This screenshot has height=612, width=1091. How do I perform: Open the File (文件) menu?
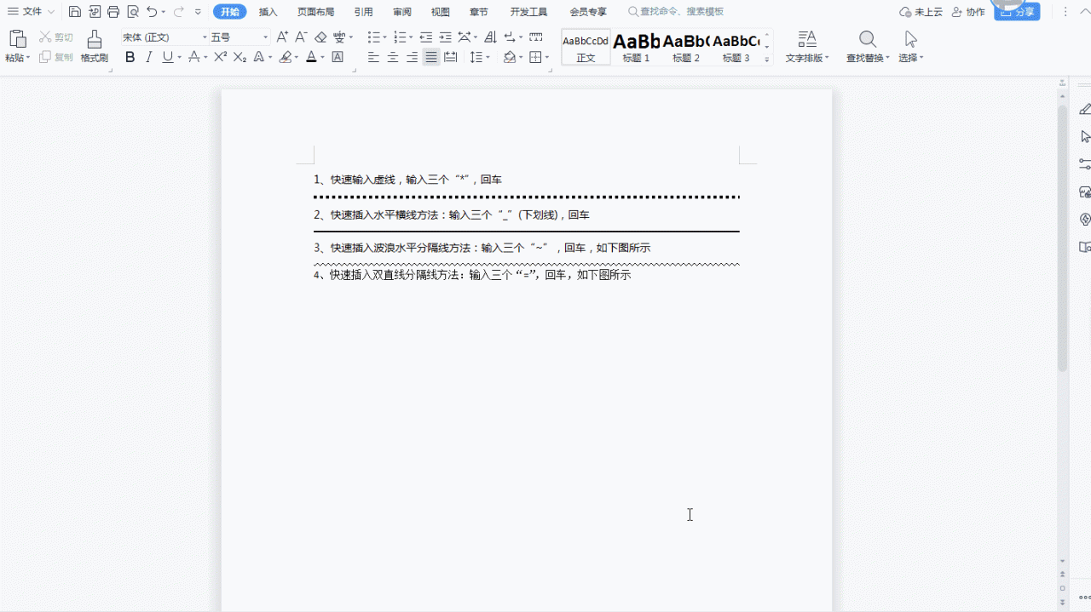coord(32,12)
